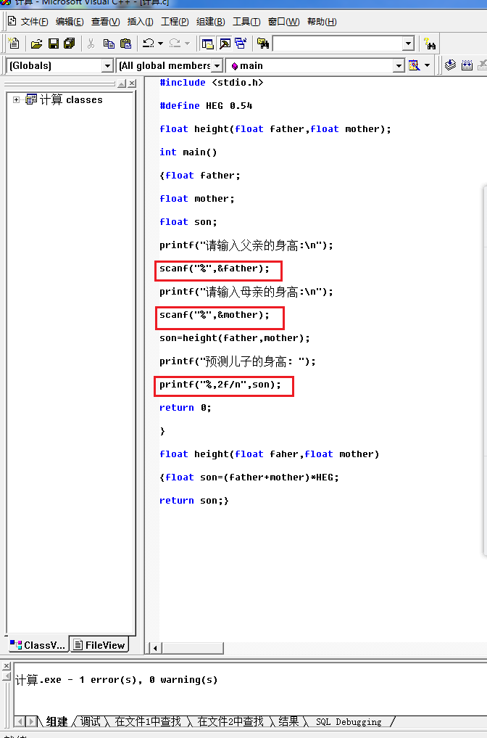Click the return 0; line

click(x=186, y=408)
